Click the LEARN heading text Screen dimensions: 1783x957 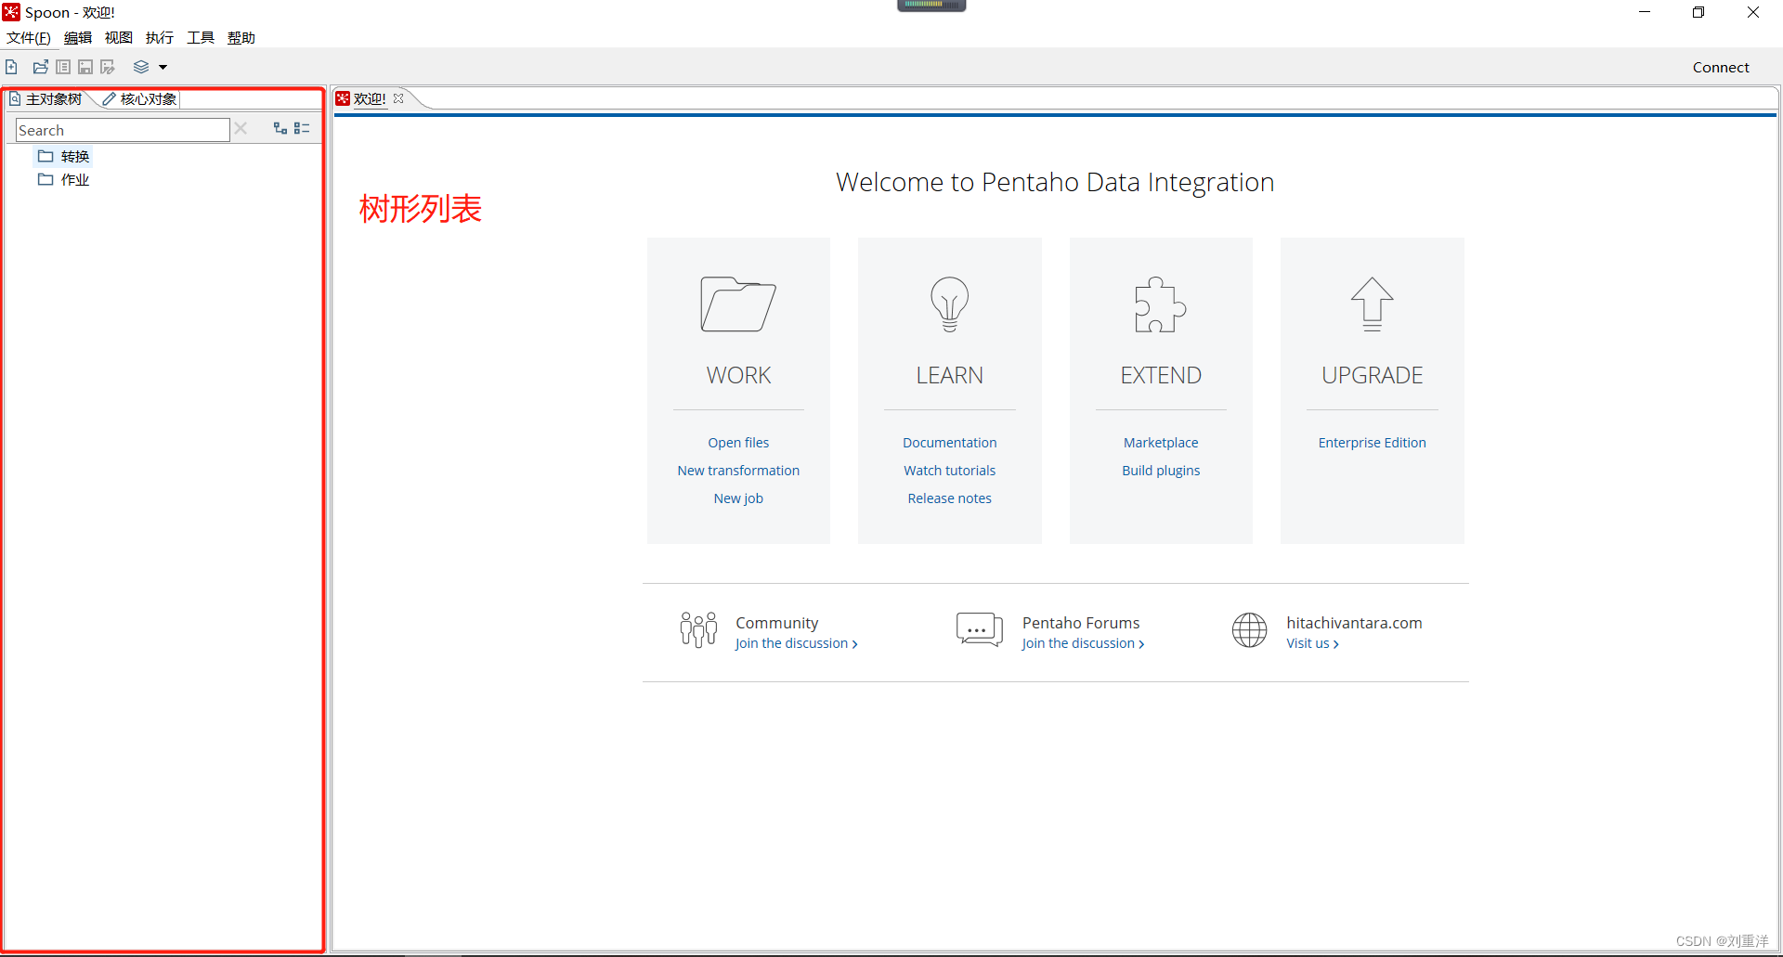(949, 375)
